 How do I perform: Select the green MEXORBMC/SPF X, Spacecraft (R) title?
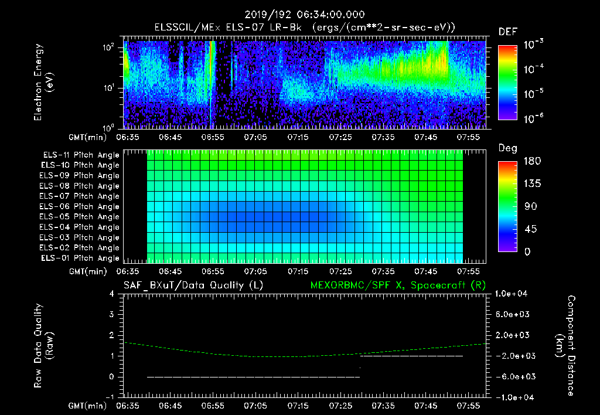pos(398,285)
